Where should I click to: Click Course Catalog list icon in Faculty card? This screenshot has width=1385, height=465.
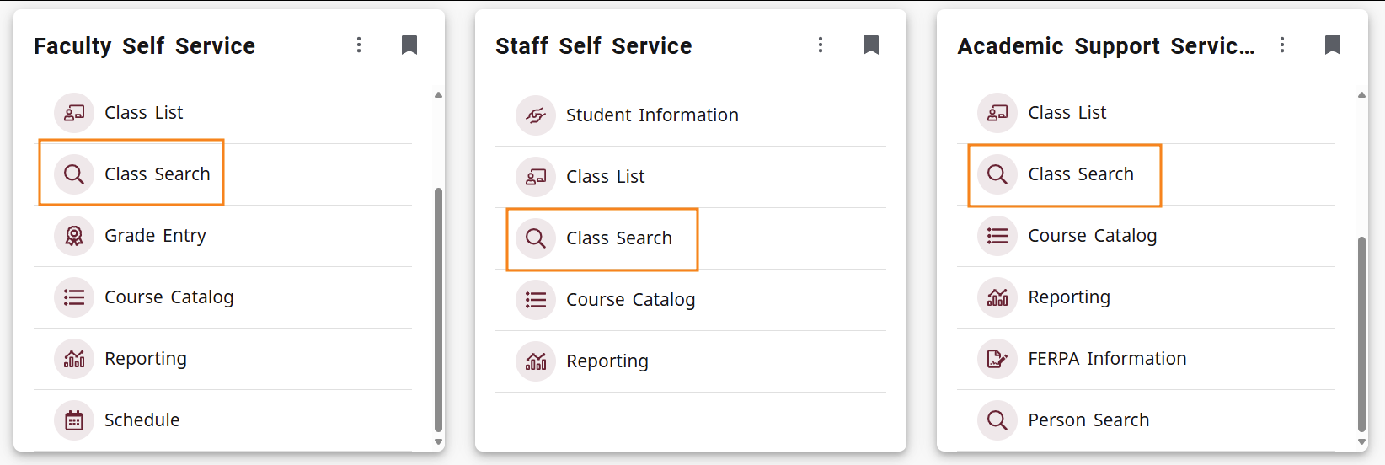[x=74, y=297]
